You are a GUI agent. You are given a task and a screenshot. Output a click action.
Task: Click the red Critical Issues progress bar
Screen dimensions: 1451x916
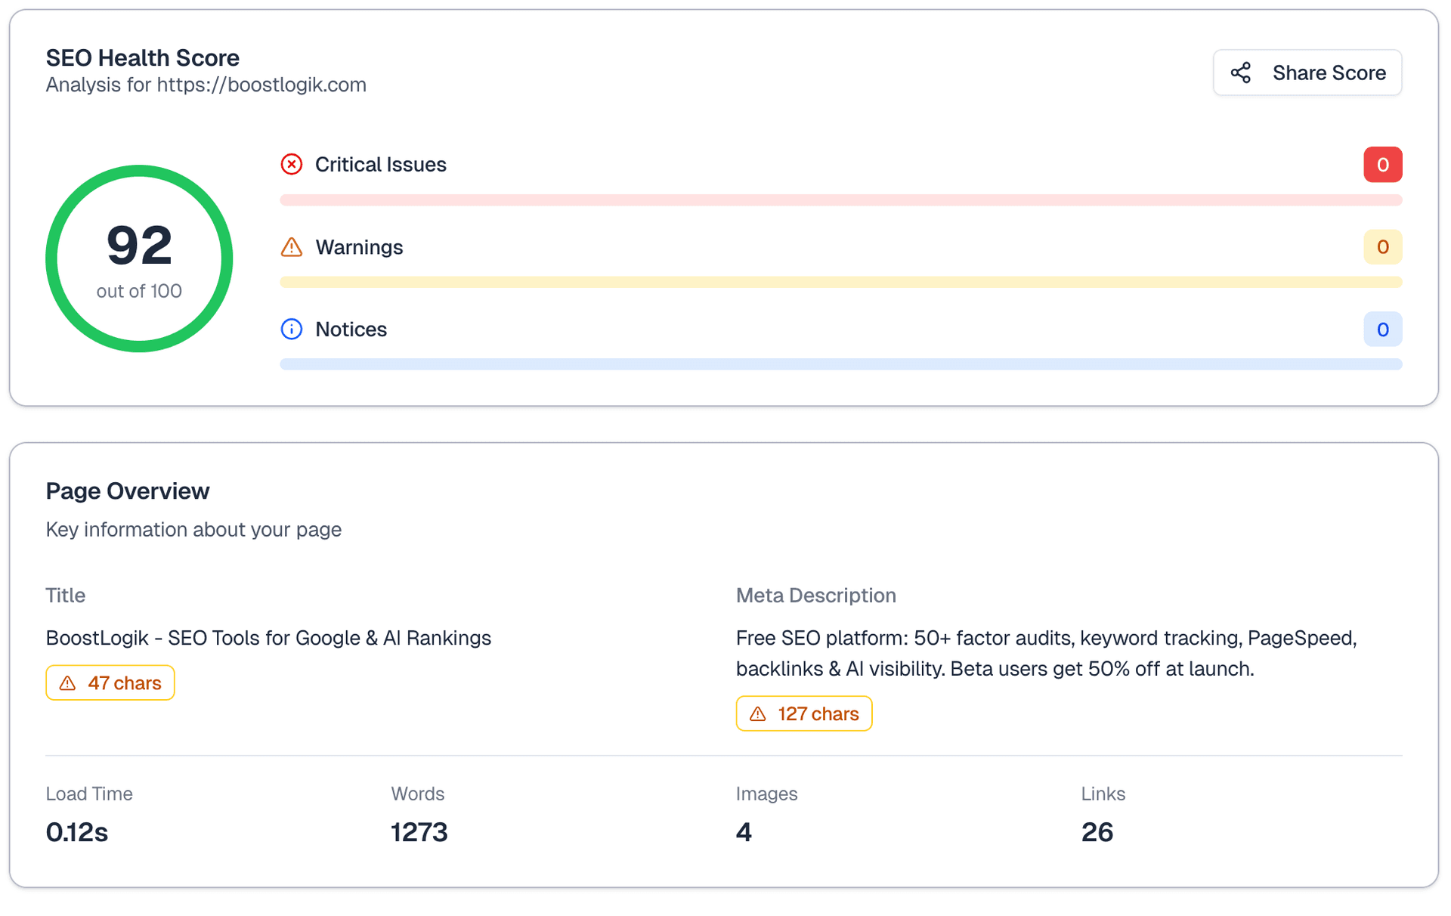click(840, 200)
